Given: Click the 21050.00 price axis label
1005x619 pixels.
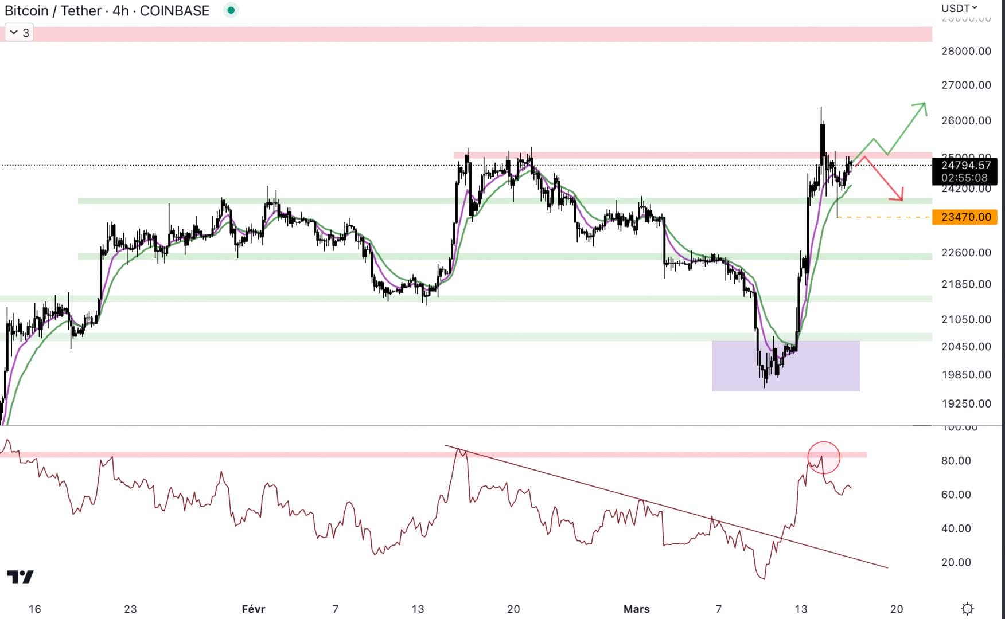Looking at the screenshot, I should (966, 319).
